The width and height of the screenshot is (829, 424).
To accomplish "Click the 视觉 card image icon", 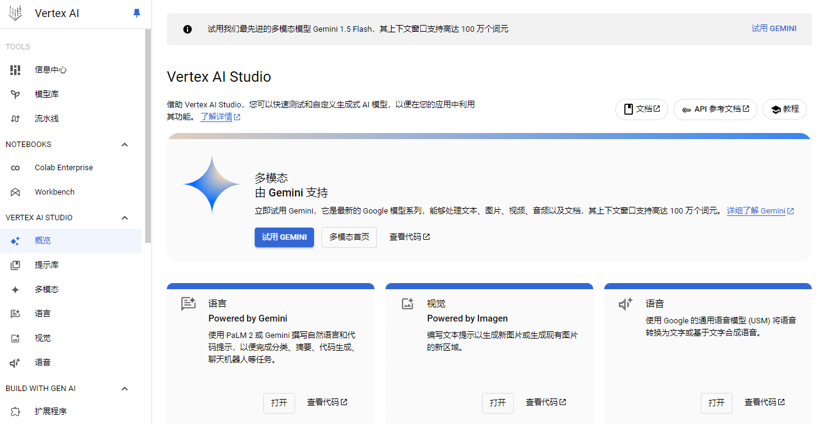I will click(x=407, y=303).
